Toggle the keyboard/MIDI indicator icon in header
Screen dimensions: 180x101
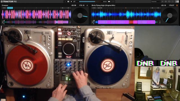68,2
